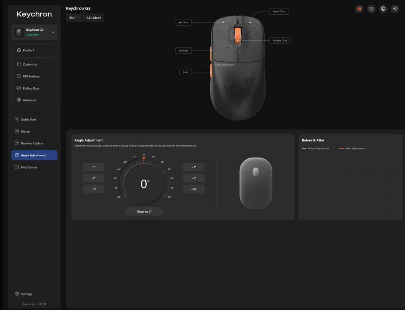Select the Right Click button label
The width and height of the screenshot is (405, 310).
(x=279, y=11)
